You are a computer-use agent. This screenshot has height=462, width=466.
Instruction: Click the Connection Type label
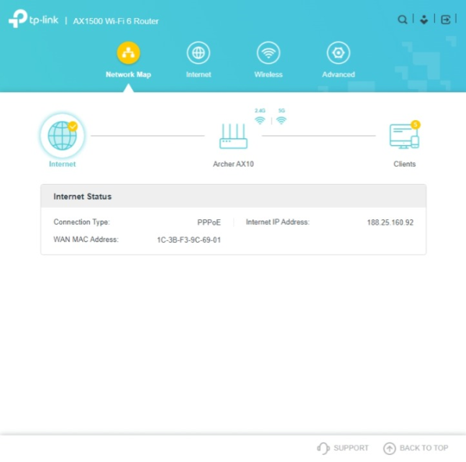coord(82,222)
